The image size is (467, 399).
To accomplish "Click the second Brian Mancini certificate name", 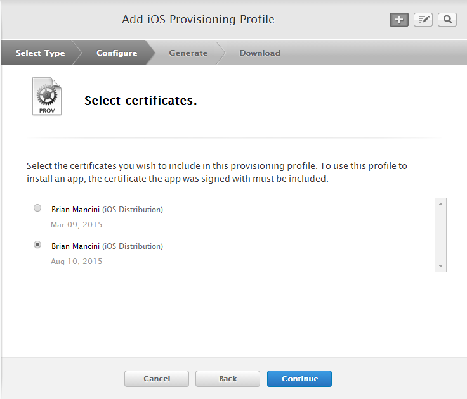I will [76, 246].
